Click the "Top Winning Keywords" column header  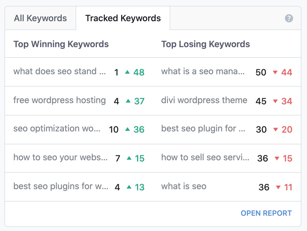[x=61, y=44]
